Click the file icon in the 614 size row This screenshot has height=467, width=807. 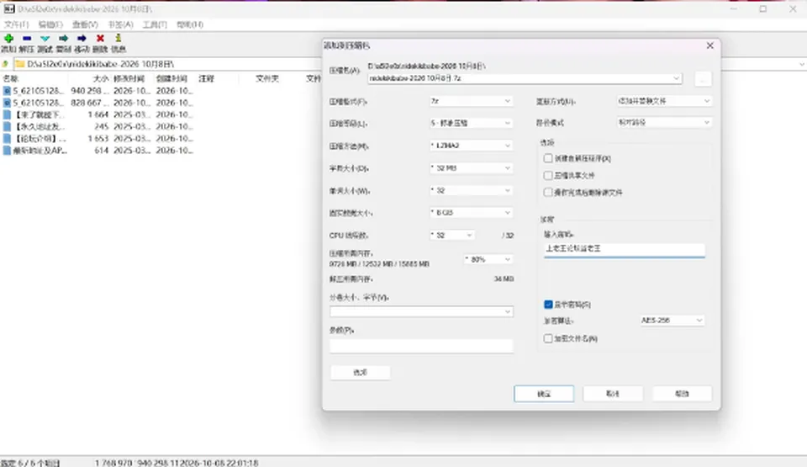(8, 151)
